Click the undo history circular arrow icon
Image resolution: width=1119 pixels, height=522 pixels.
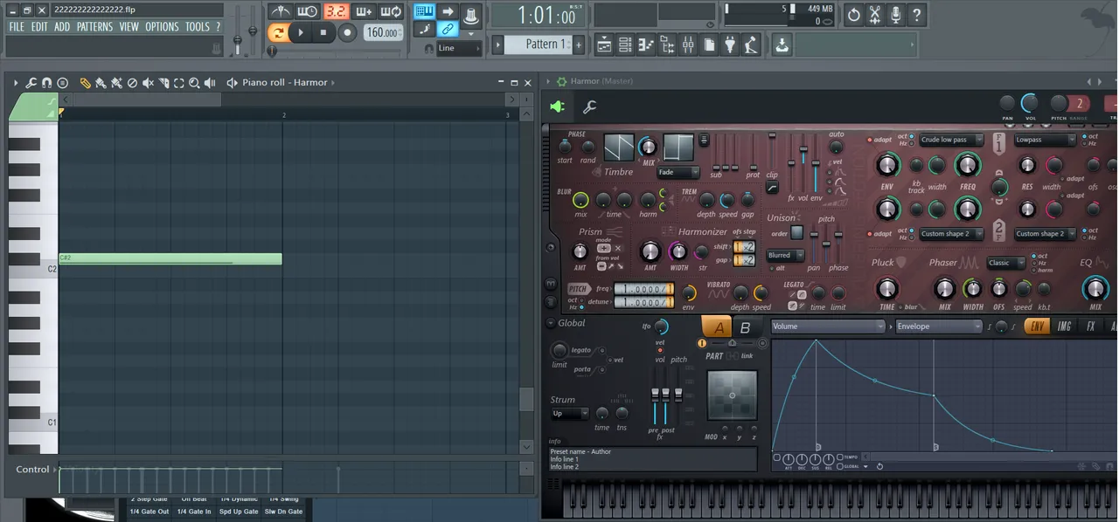point(853,15)
